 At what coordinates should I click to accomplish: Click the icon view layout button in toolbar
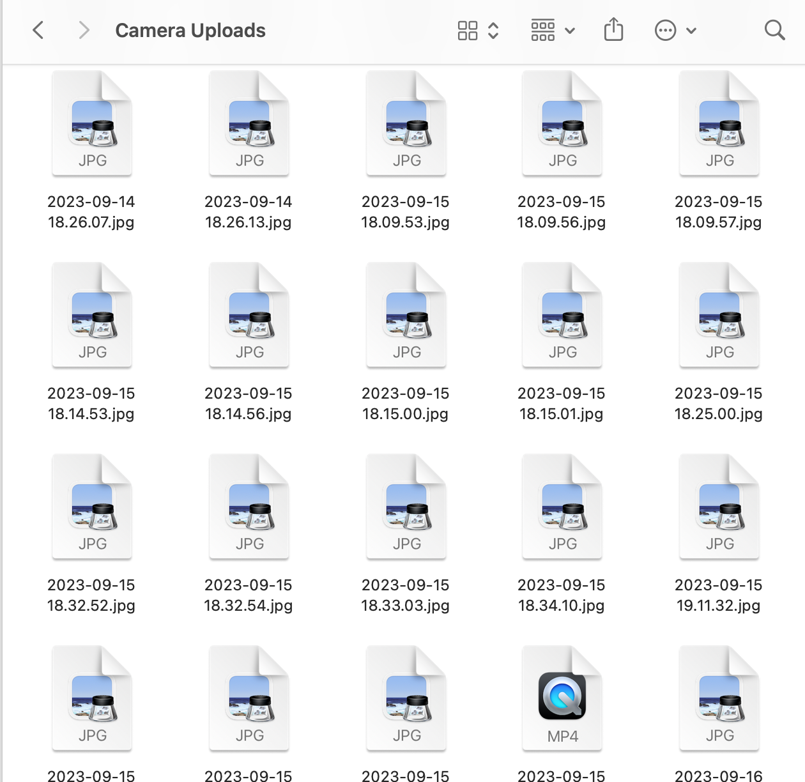[468, 29]
